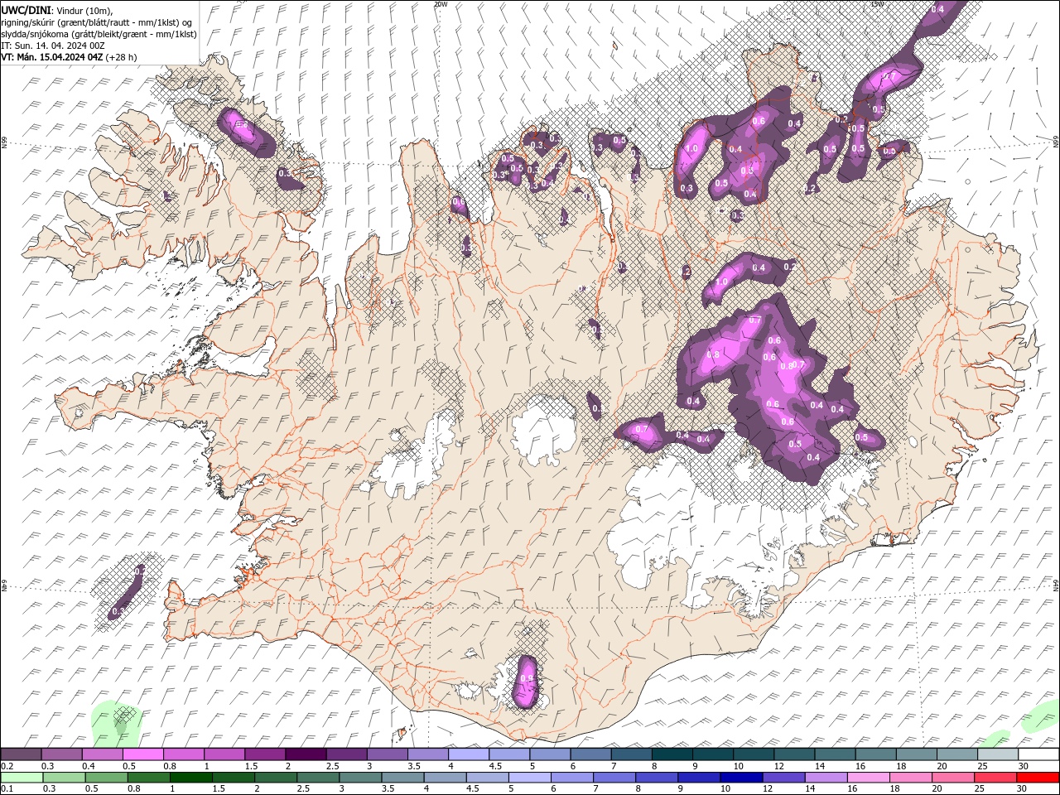Click the pale lavender 4 swatch, upper legend
This screenshot has width=1060, height=795.
[x=469, y=754]
